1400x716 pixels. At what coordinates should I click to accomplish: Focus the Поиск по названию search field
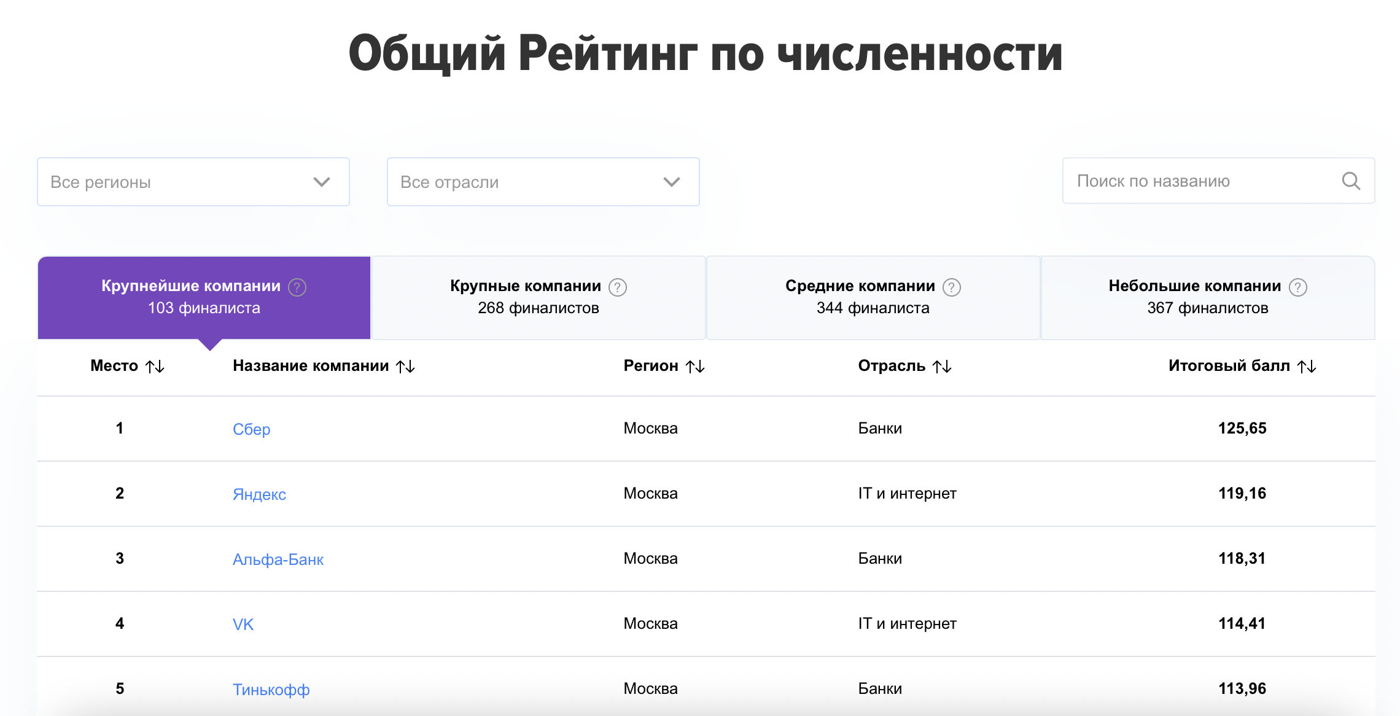pos(1218,181)
